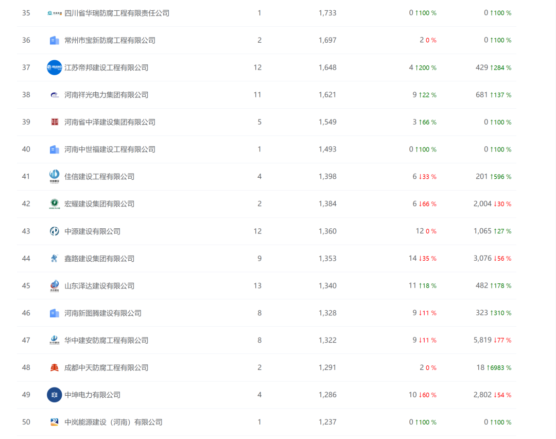Open 四川省华瑞防腐工程有限责任公司 company link
Viewport: 556px width, 439px height.
point(116,13)
